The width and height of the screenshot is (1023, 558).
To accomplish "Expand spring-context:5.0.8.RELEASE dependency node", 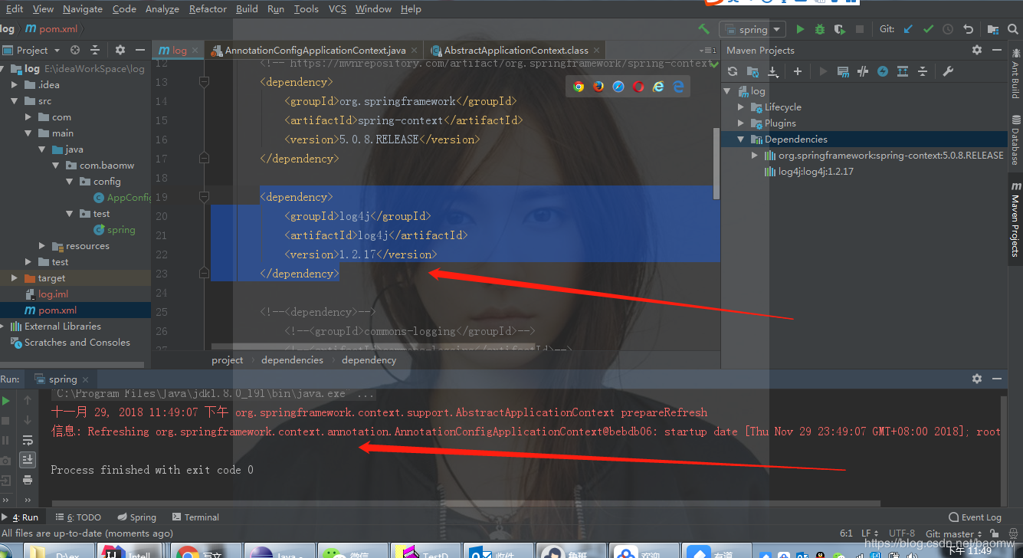I will pyautogui.click(x=755, y=155).
